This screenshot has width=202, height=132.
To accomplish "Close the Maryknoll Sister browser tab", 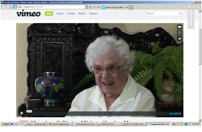I will point(127,7).
